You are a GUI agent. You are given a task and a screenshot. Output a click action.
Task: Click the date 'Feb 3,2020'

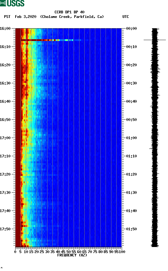[x=26, y=17]
